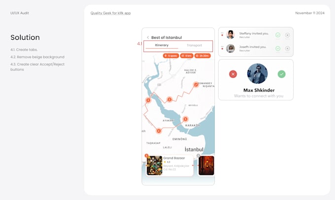Go back from Best of Istanbul screen
The height and width of the screenshot is (200, 335).
[x=148, y=37]
